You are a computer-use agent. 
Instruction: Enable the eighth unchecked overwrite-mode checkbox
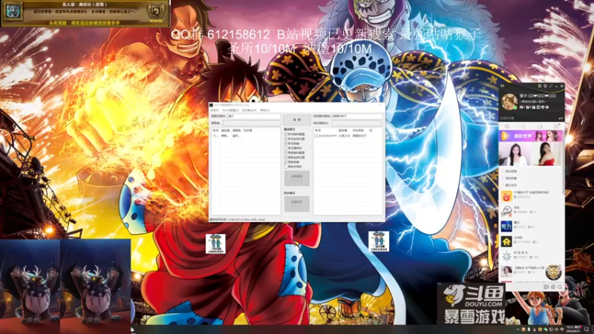pos(286,166)
